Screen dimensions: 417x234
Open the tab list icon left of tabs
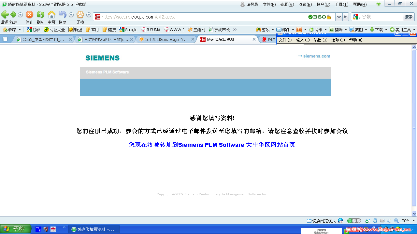pos(5,39)
